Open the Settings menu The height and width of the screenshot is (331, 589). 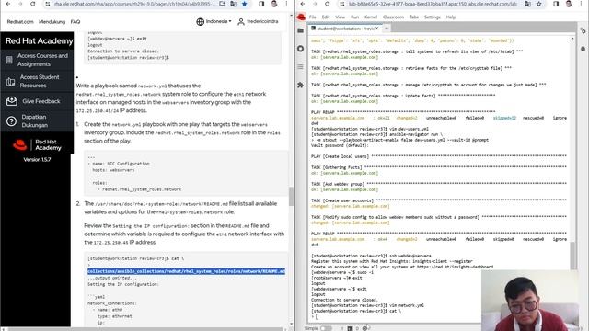point(432,17)
